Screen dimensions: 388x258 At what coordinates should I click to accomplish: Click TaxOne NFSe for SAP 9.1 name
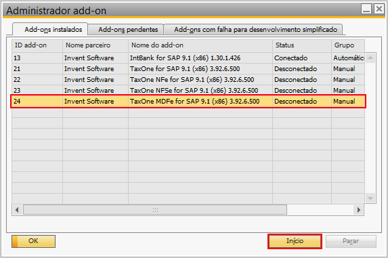point(200,91)
